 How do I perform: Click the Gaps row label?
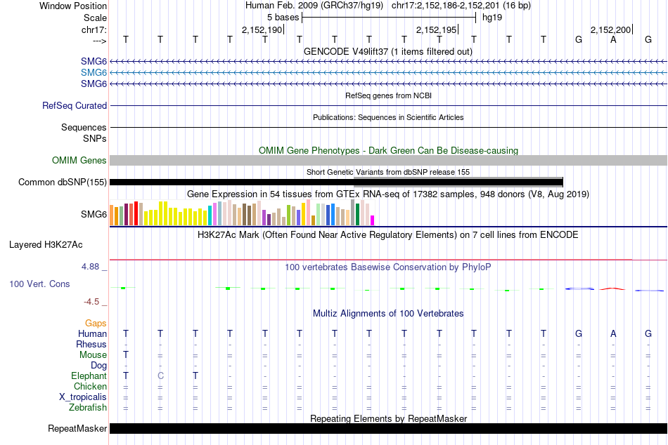[96, 324]
